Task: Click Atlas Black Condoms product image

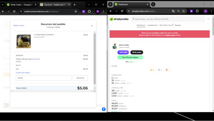Action: pos(24,41)
